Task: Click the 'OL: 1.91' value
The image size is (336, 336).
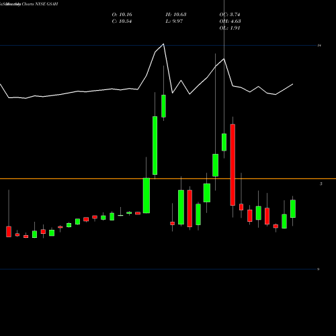Action: tap(230, 28)
